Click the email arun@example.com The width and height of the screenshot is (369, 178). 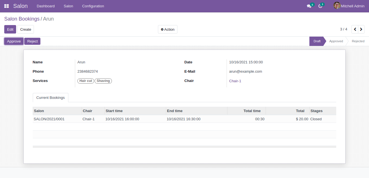[x=246, y=71]
